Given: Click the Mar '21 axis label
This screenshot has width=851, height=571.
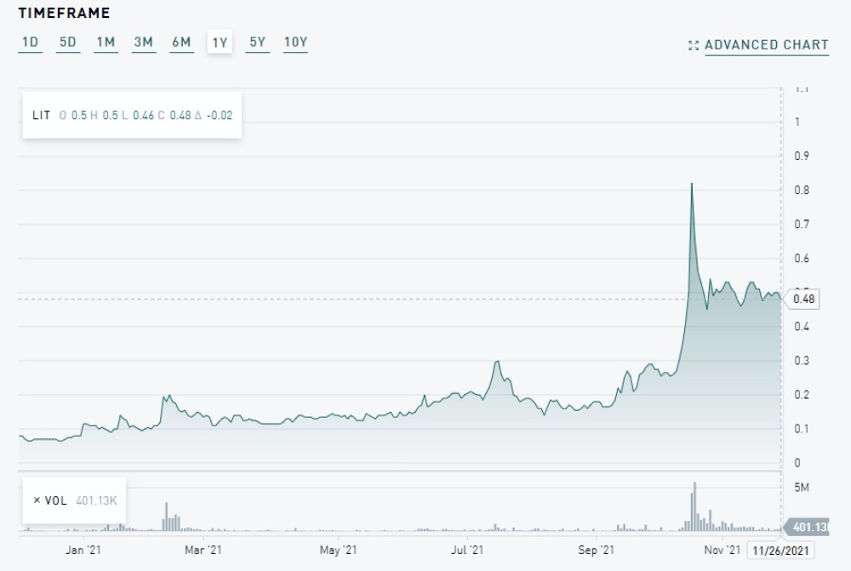Looking at the screenshot, I should (203, 550).
